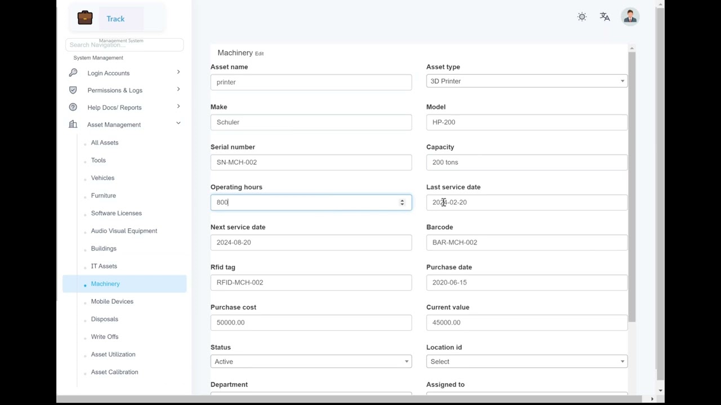The width and height of the screenshot is (721, 405).
Task: Open the Location id dropdown
Action: click(527, 362)
